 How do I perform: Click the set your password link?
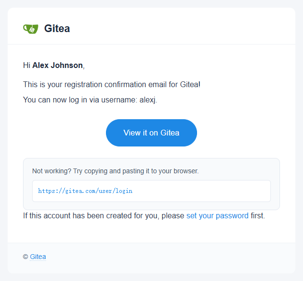pyautogui.click(x=217, y=215)
